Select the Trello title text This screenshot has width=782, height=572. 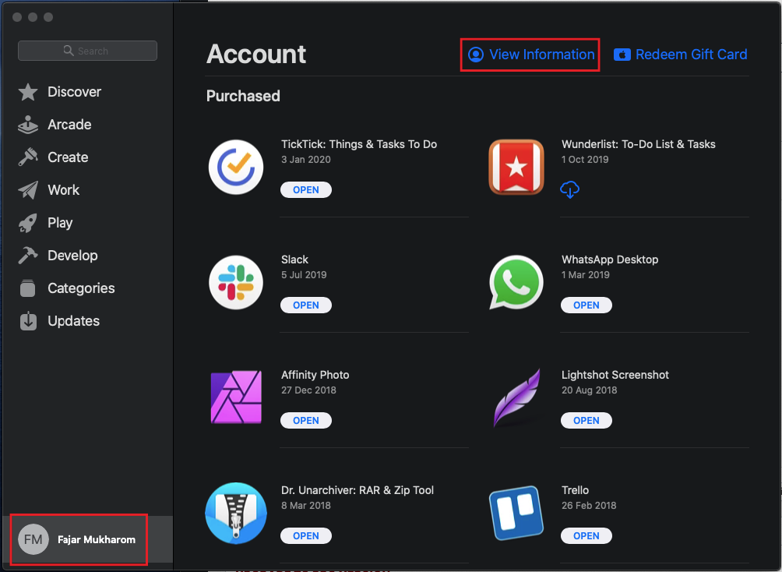pyautogui.click(x=575, y=490)
